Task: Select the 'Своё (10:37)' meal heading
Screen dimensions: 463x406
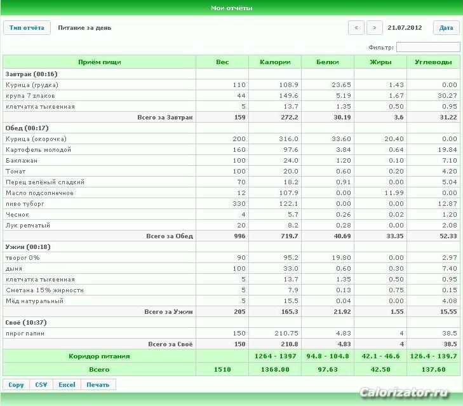Action: pos(26,322)
